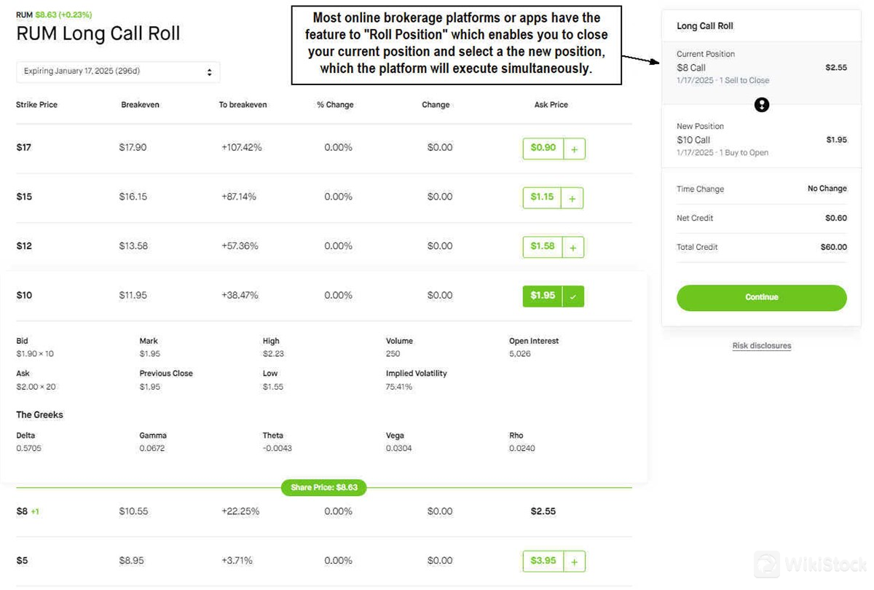
Task: Sort by the Ask Price column header
Action: point(551,105)
